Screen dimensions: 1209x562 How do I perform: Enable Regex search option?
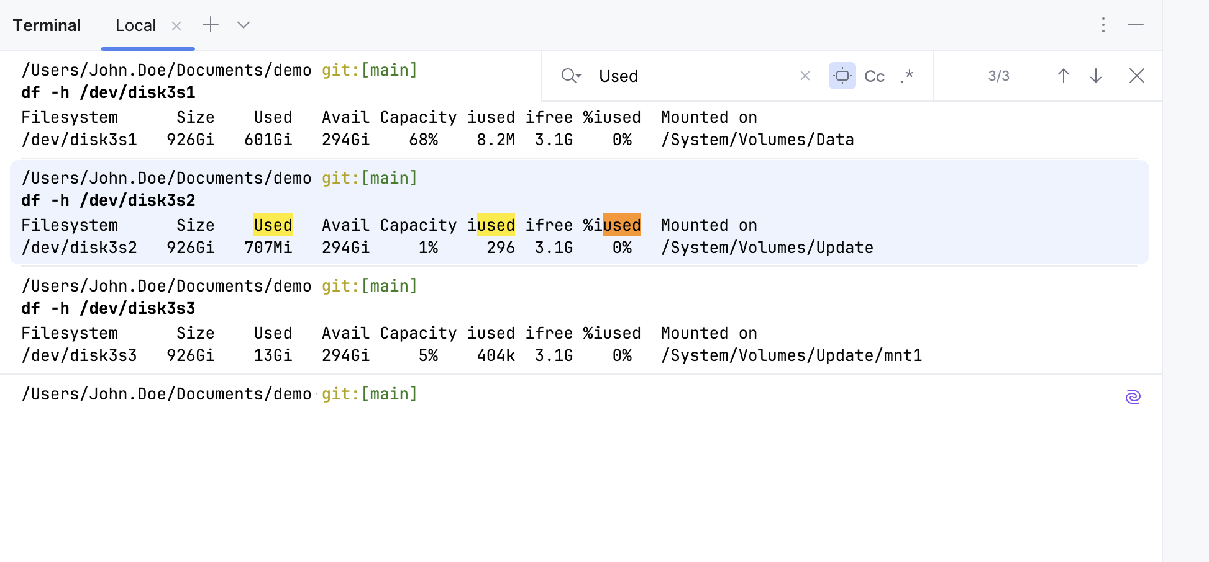click(x=907, y=76)
